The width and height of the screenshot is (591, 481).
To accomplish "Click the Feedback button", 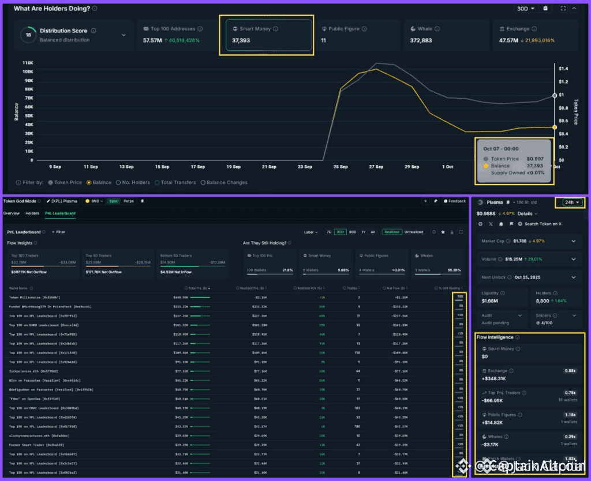I will tap(454, 201).
